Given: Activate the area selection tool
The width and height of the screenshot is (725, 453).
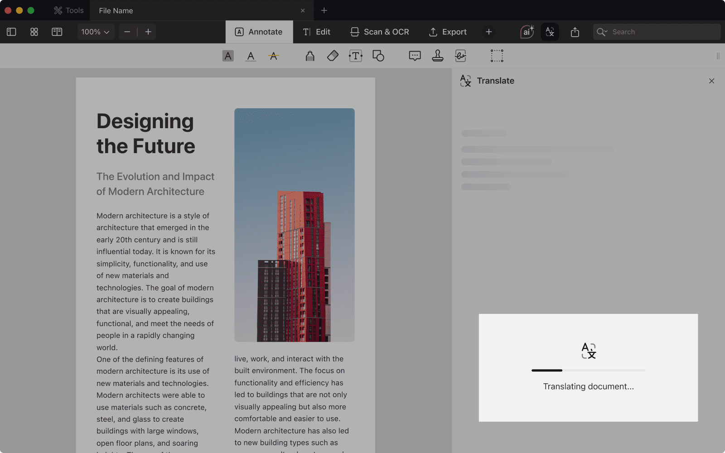Looking at the screenshot, I should tap(497, 56).
